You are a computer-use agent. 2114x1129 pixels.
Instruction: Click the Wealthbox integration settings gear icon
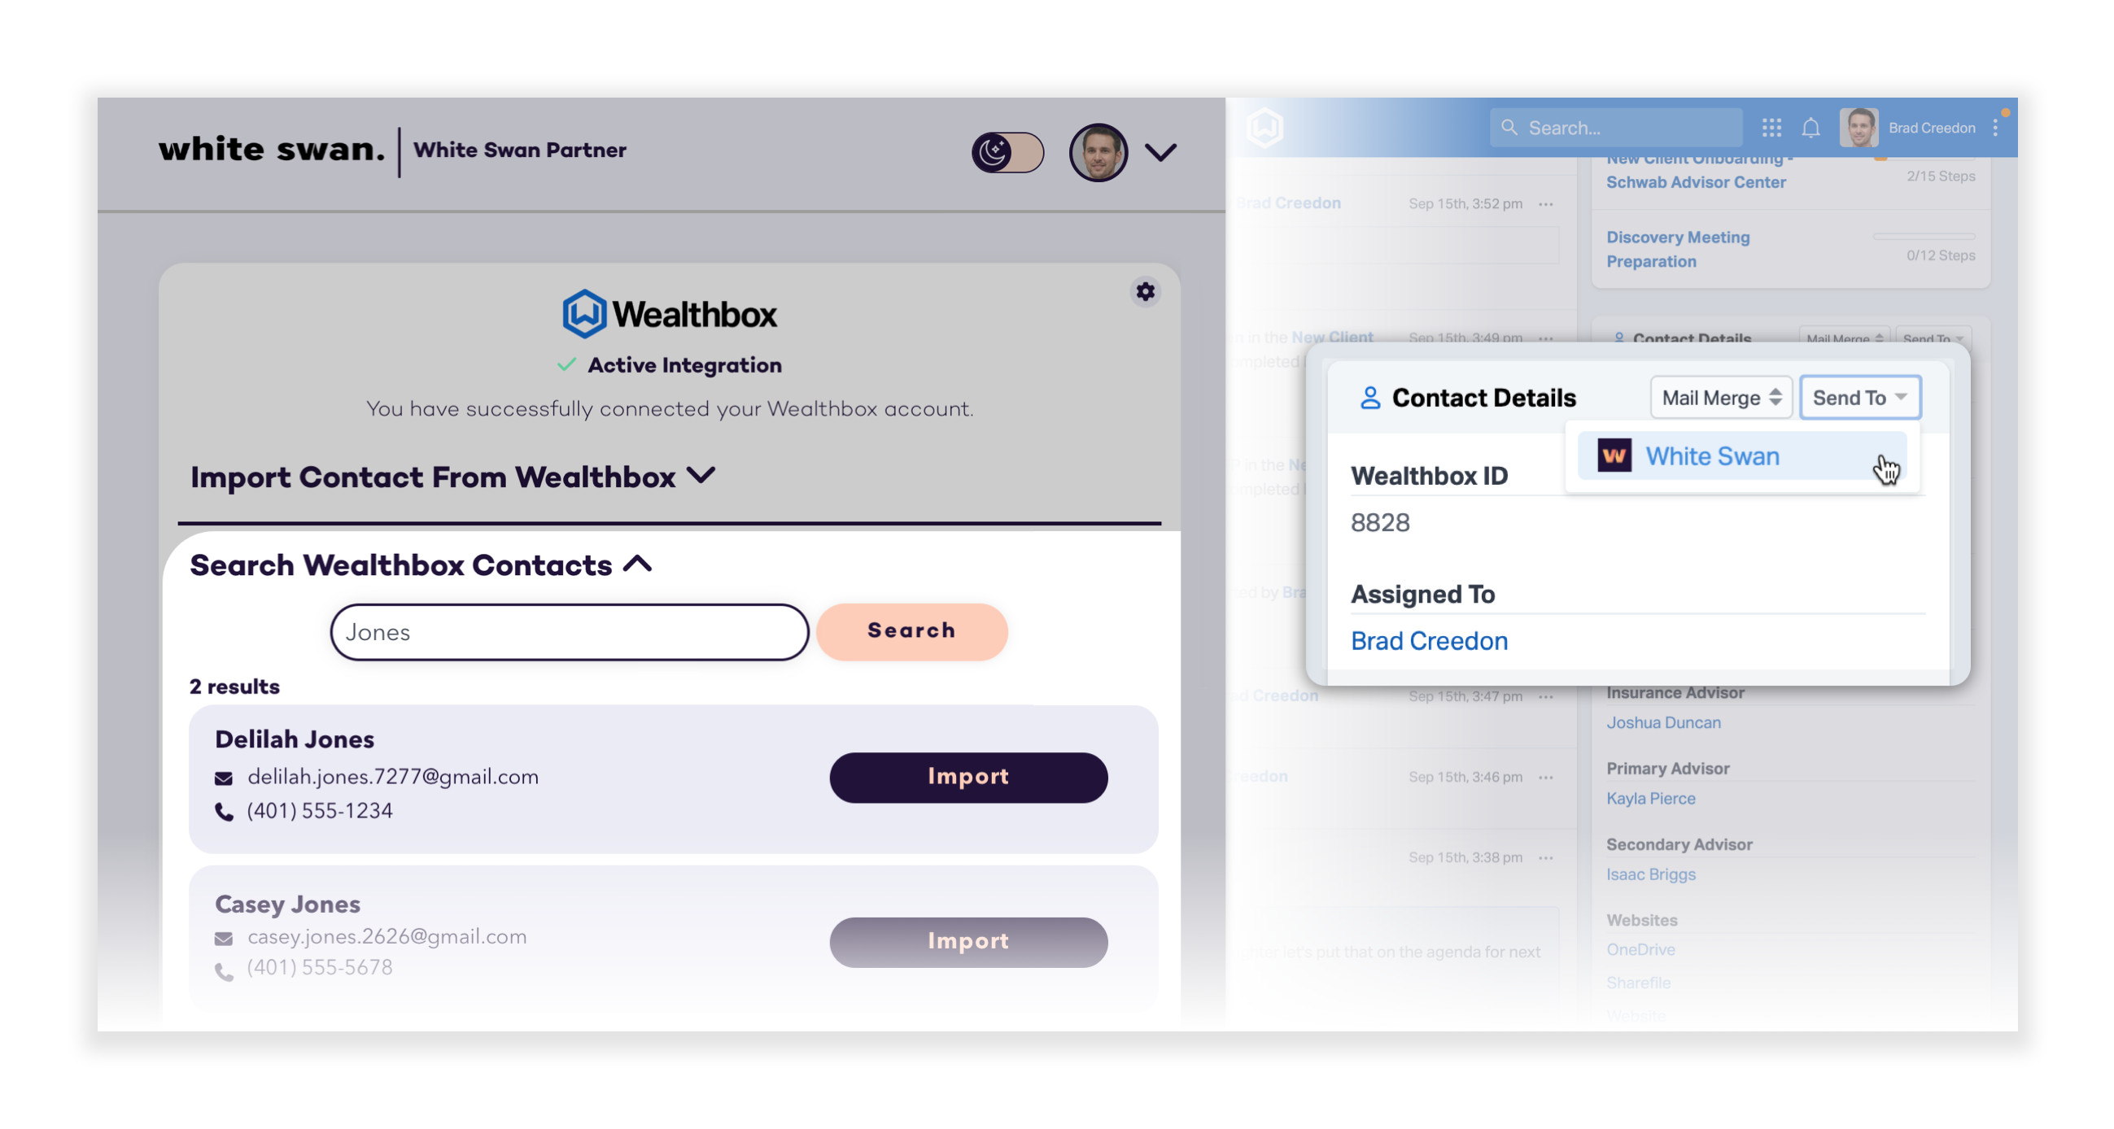click(x=1145, y=292)
